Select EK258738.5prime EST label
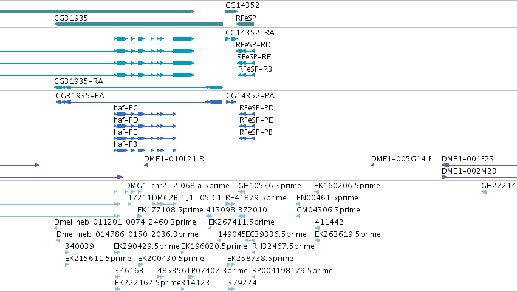Viewport: 517px width, 292px height. pyautogui.click(x=260, y=259)
